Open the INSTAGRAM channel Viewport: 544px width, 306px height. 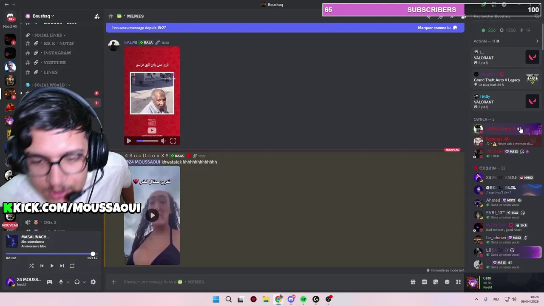[57, 53]
